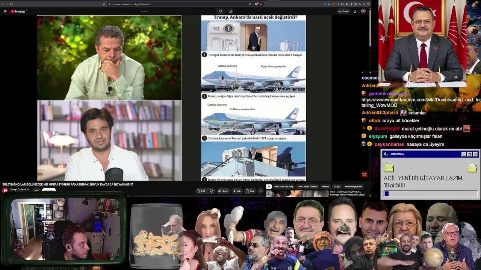Viewport: 481px width, 270px height.
Task: Save the video to a playlist
Action: point(250,191)
